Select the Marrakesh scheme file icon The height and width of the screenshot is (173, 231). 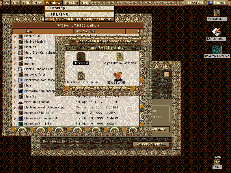[x=81, y=57]
